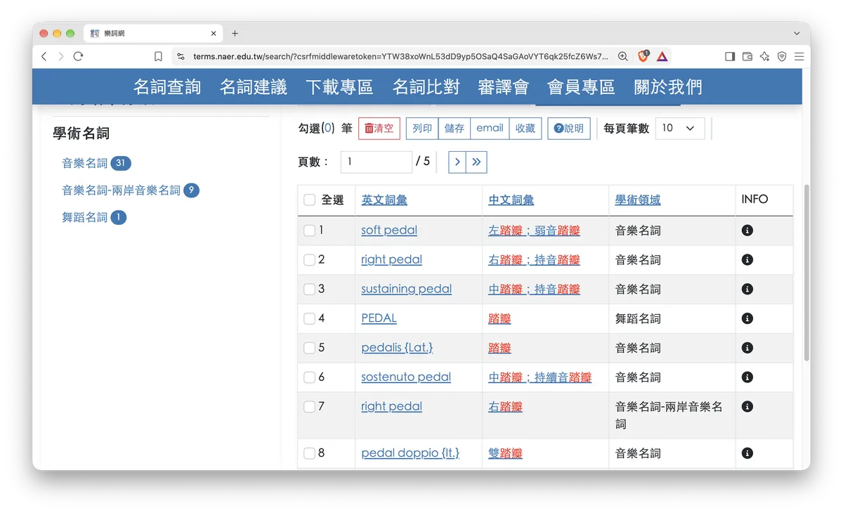Click the red 清空 clear button
Viewport: 843px width, 513px height.
(379, 129)
